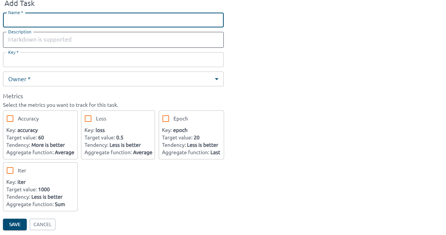
Task: Click the Metrics section label
Action: click(x=13, y=96)
